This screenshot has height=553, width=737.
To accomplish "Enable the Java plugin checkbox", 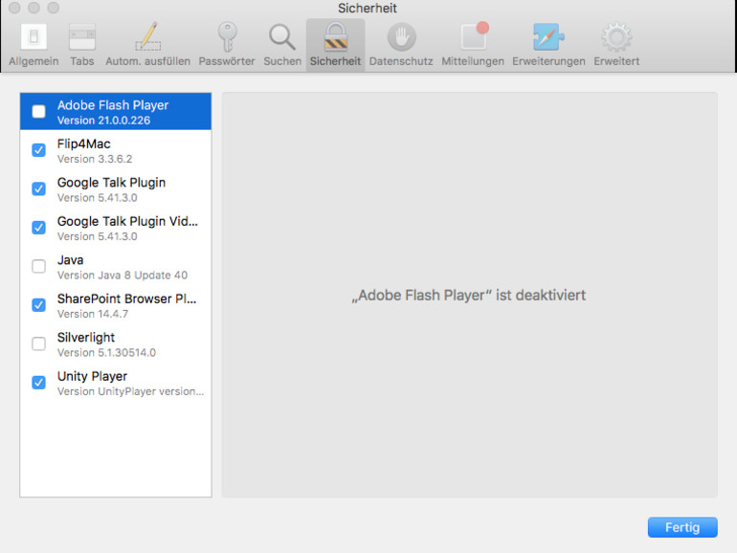I will (x=38, y=266).
